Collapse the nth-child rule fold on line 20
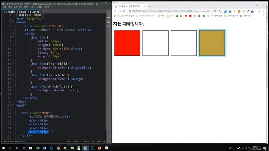 pos(13,86)
